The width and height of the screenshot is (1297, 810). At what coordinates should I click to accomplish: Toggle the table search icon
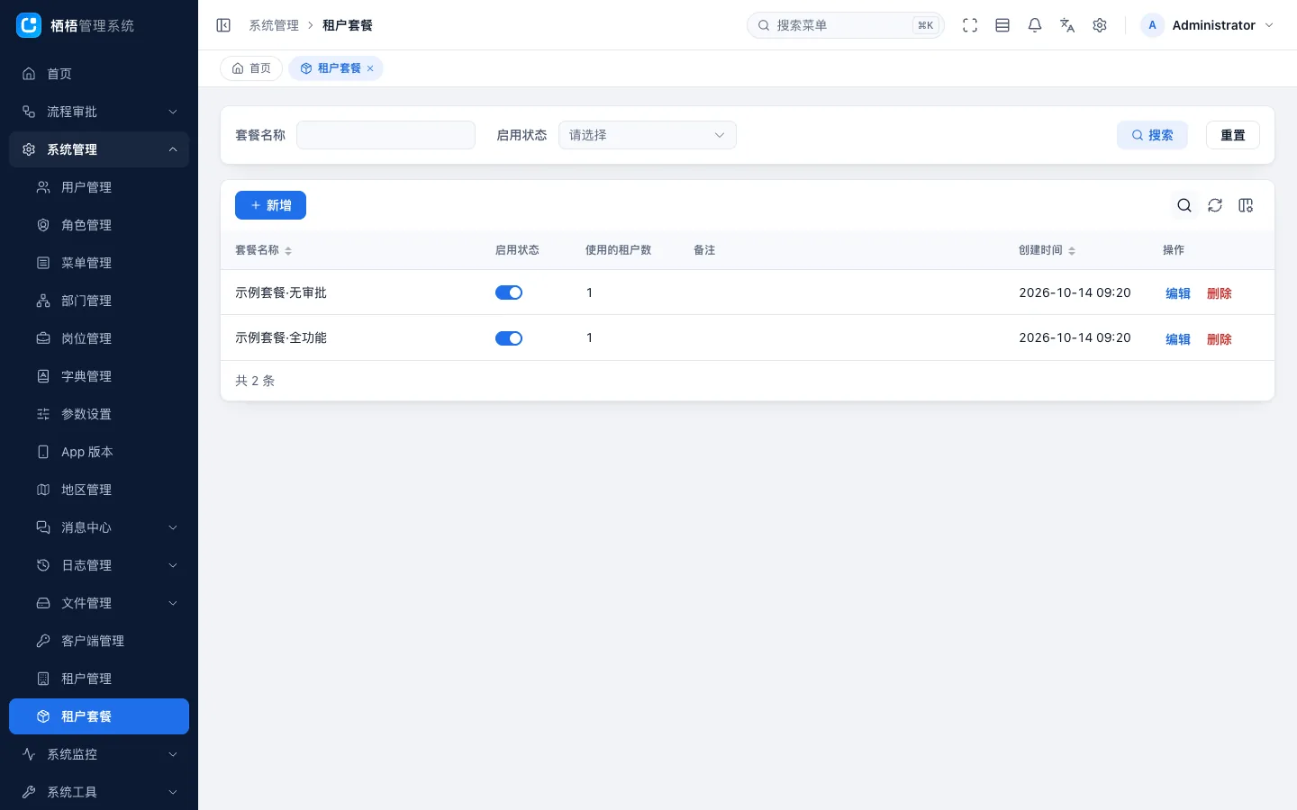(x=1184, y=205)
